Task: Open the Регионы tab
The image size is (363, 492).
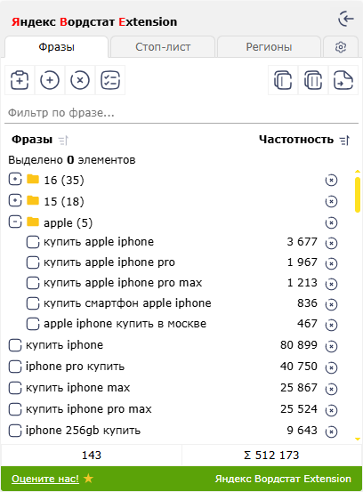Action: pos(269,47)
